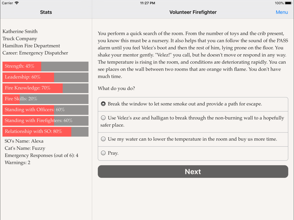The width and height of the screenshot is (294, 220).
Task: Click the Emergency Responses count line
Action: pos(41,155)
